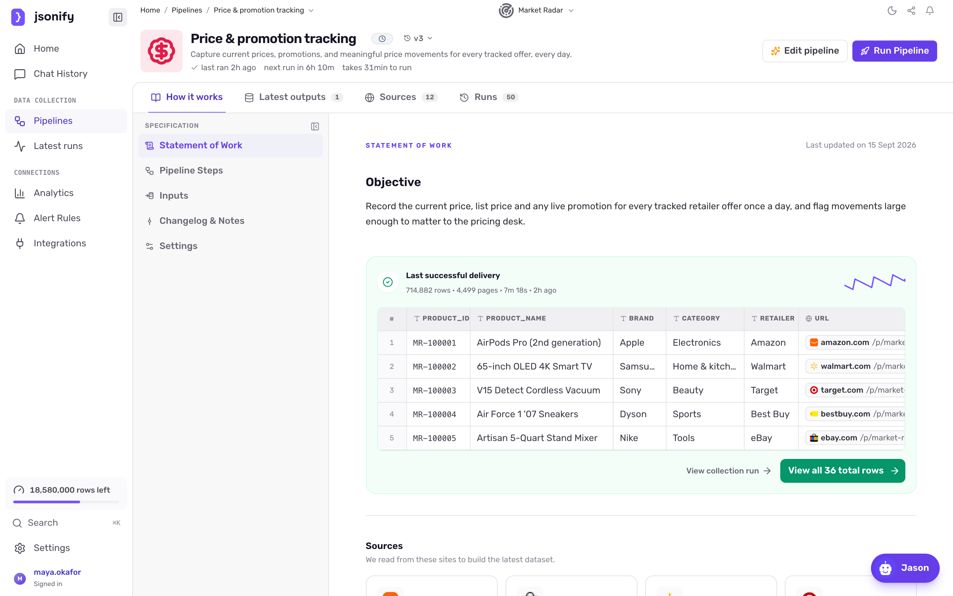953x596 pixels.
Task: Click the delivery sparkline chart
Action: [x=875, y=282]
